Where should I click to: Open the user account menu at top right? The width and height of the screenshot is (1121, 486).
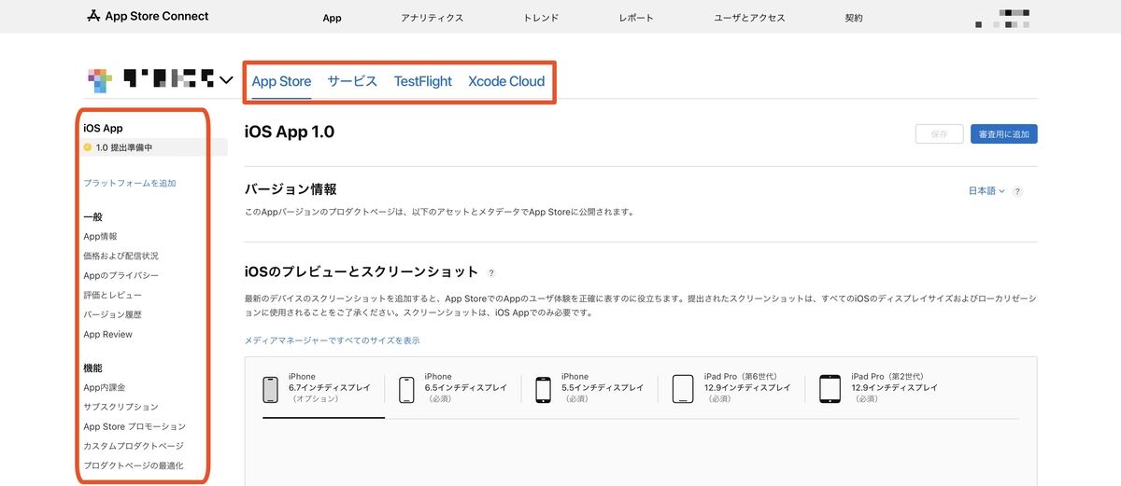coord(1002,19)
